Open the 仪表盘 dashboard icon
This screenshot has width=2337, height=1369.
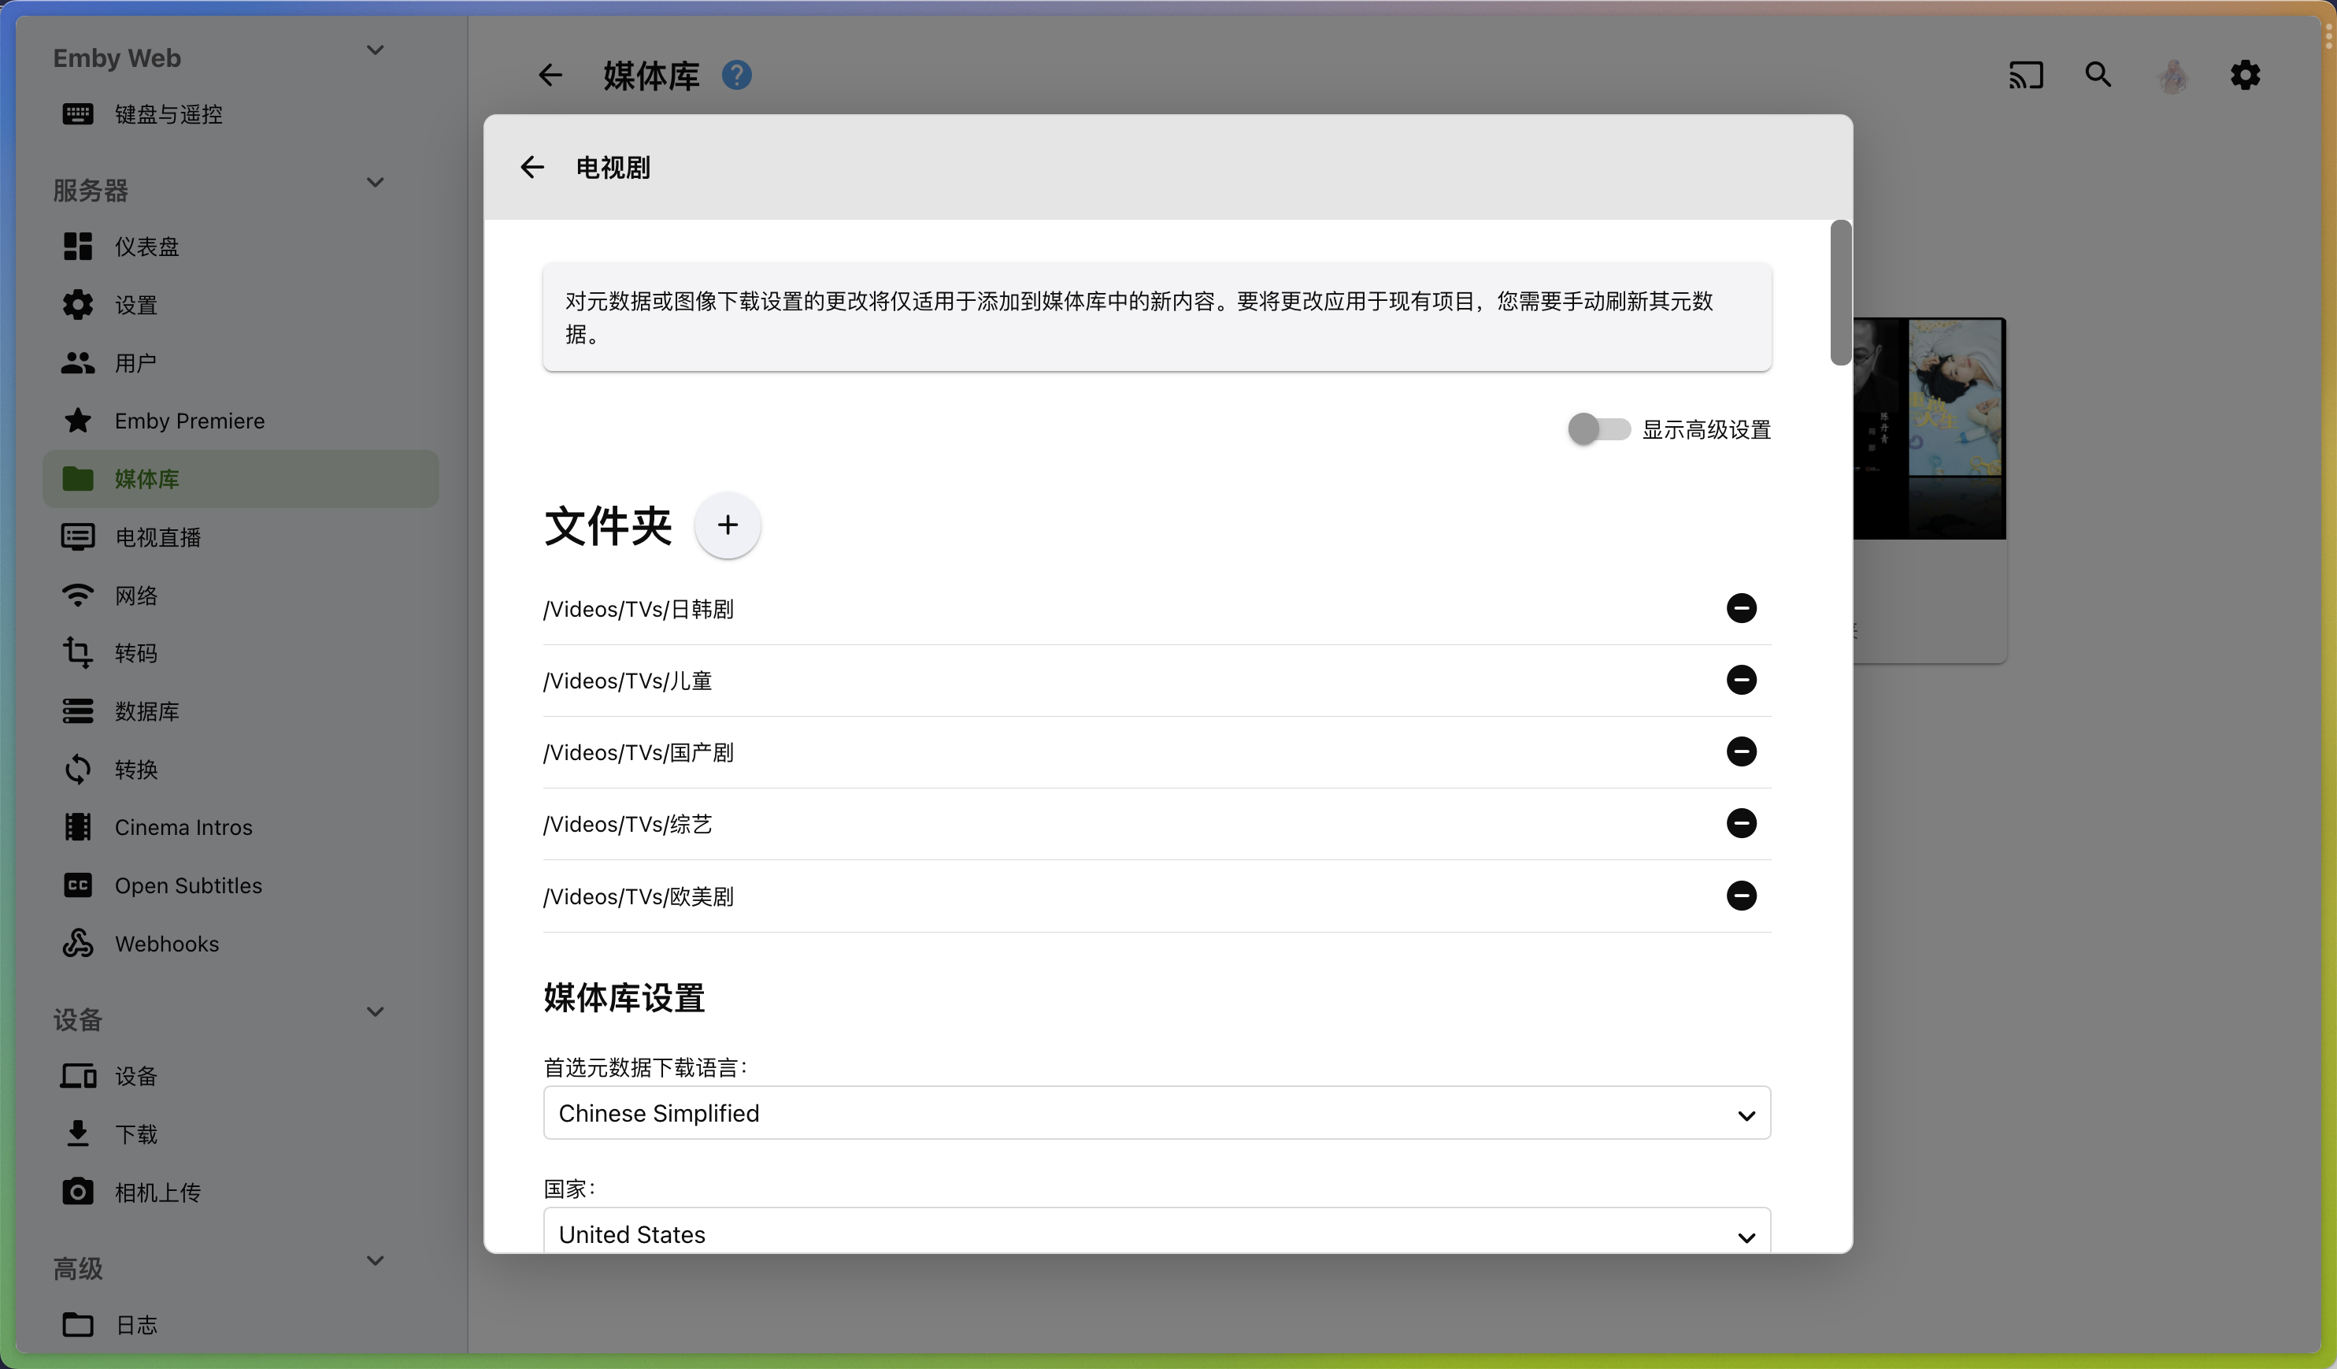point(78,247)
